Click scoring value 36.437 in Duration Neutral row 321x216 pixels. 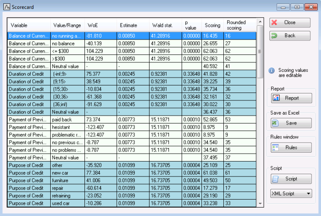coord(213,112)
